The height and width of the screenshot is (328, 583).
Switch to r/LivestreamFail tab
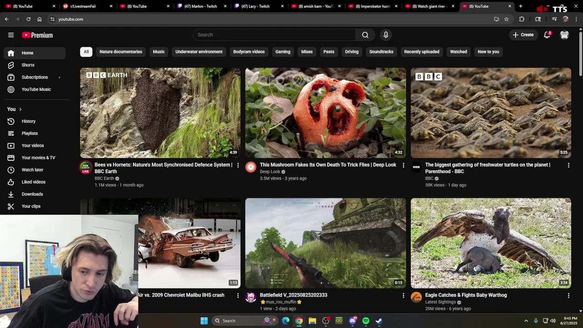coord(87,6)
